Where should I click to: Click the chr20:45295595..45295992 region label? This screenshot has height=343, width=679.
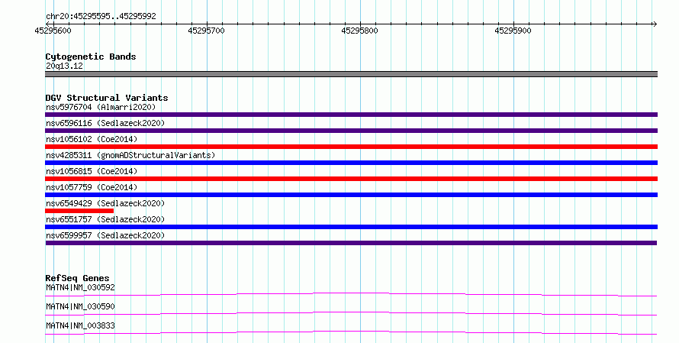coord(101,16)
